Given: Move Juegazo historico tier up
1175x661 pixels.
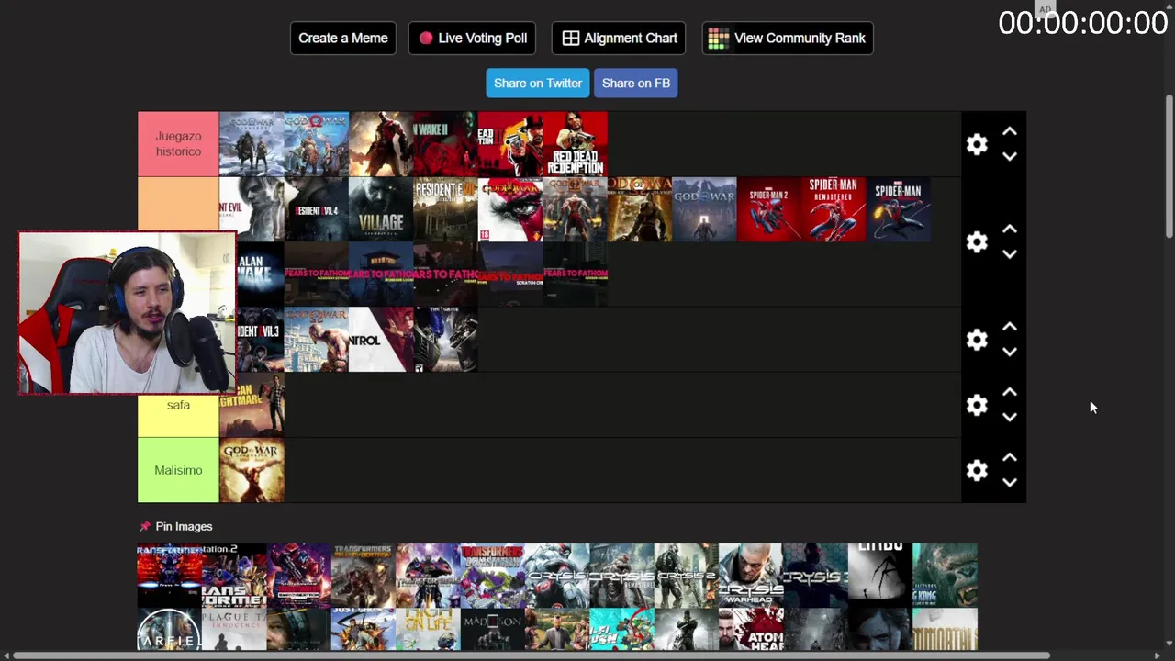Looking at the screenshot, I should pos(1010,132).
